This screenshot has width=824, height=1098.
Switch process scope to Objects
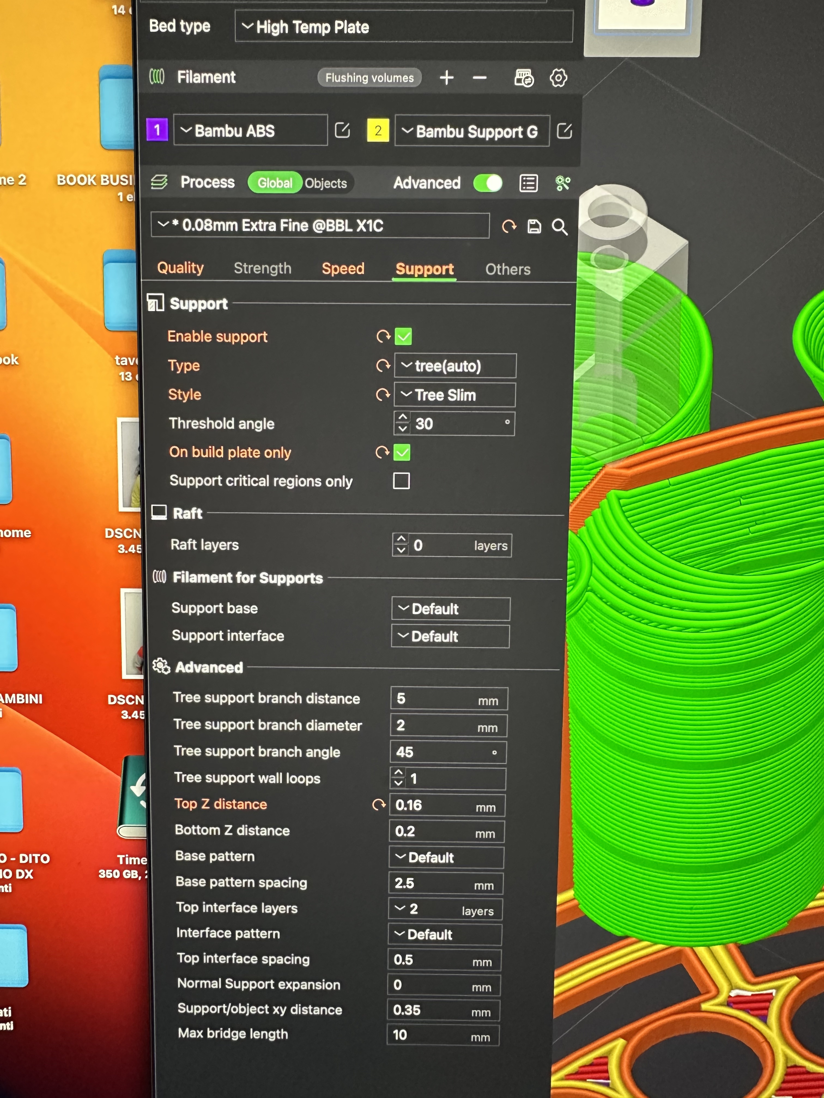click(326, 183)
